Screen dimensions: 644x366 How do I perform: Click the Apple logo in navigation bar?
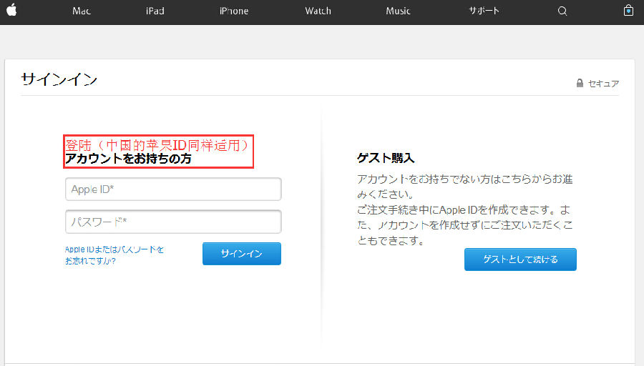11,11
